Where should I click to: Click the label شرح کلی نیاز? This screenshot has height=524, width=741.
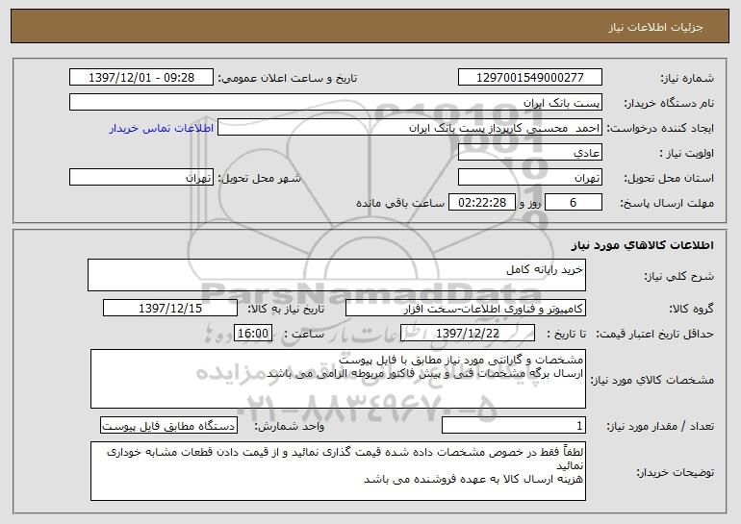[x=679, y=276]
